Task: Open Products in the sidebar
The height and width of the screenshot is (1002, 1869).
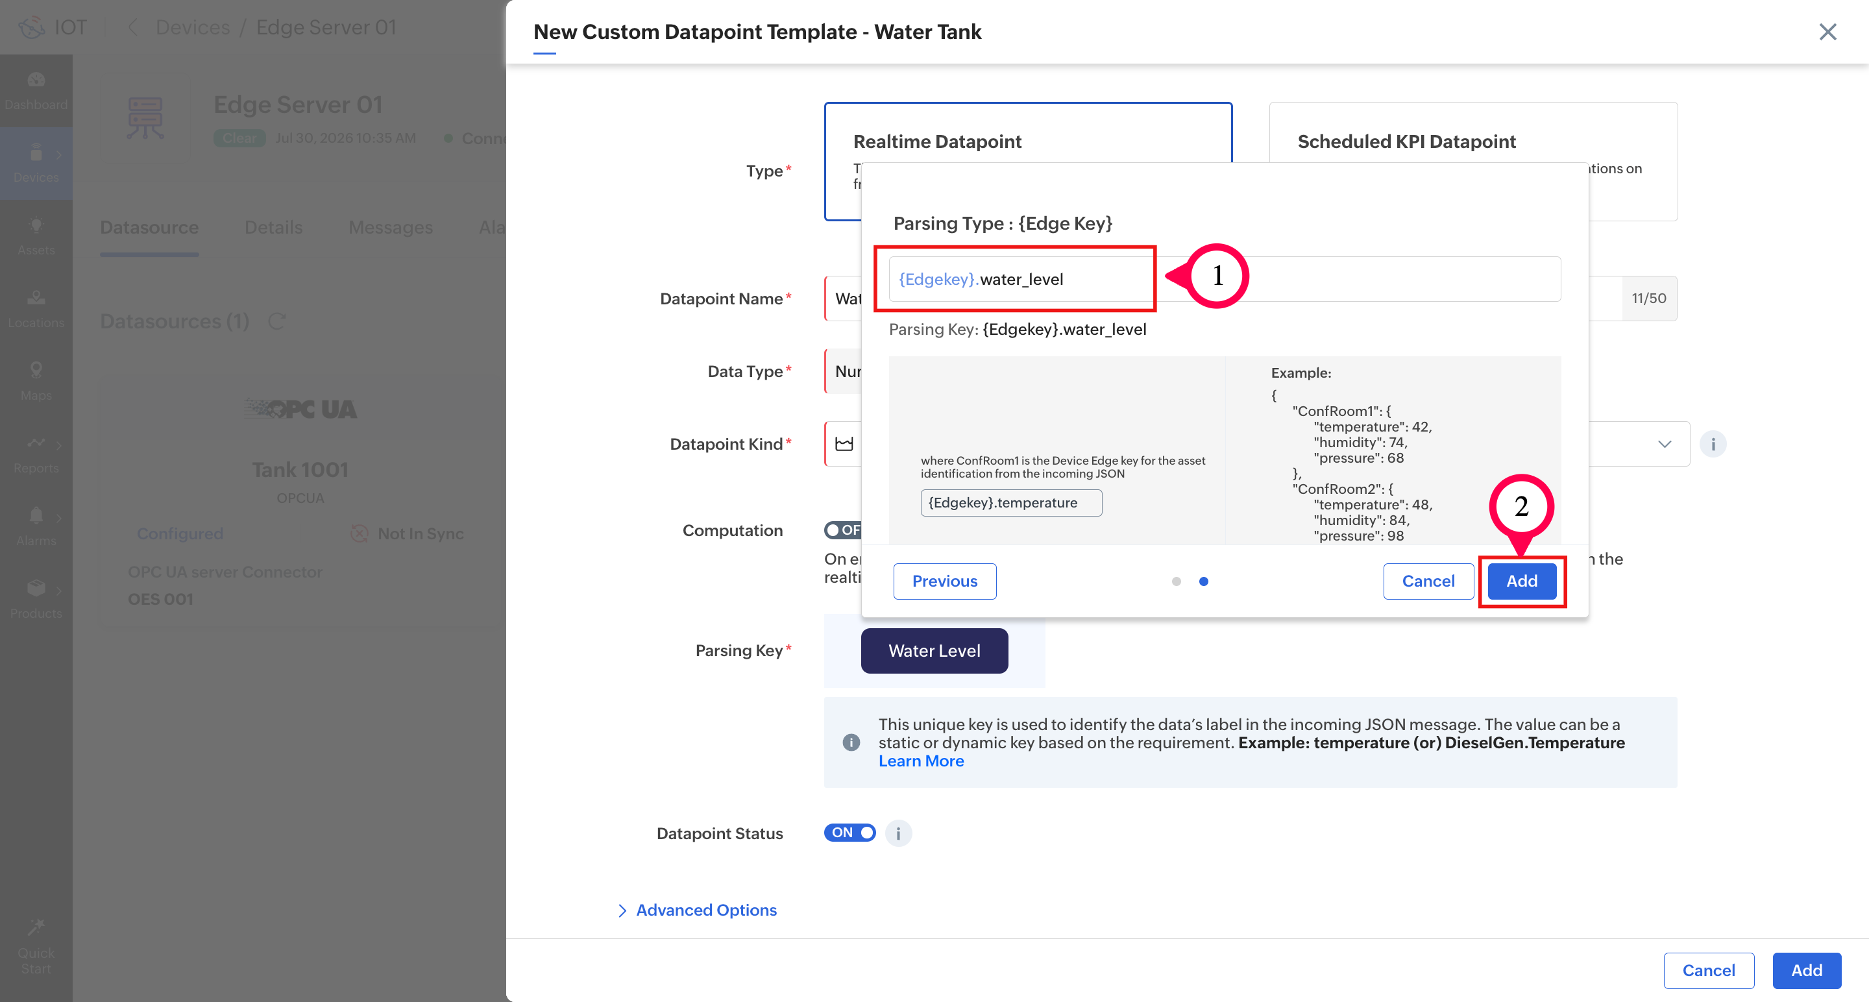Action: tap(36, 598)
